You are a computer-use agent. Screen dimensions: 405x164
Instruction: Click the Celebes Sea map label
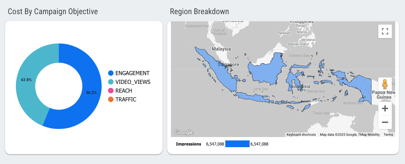pos(299,55)
